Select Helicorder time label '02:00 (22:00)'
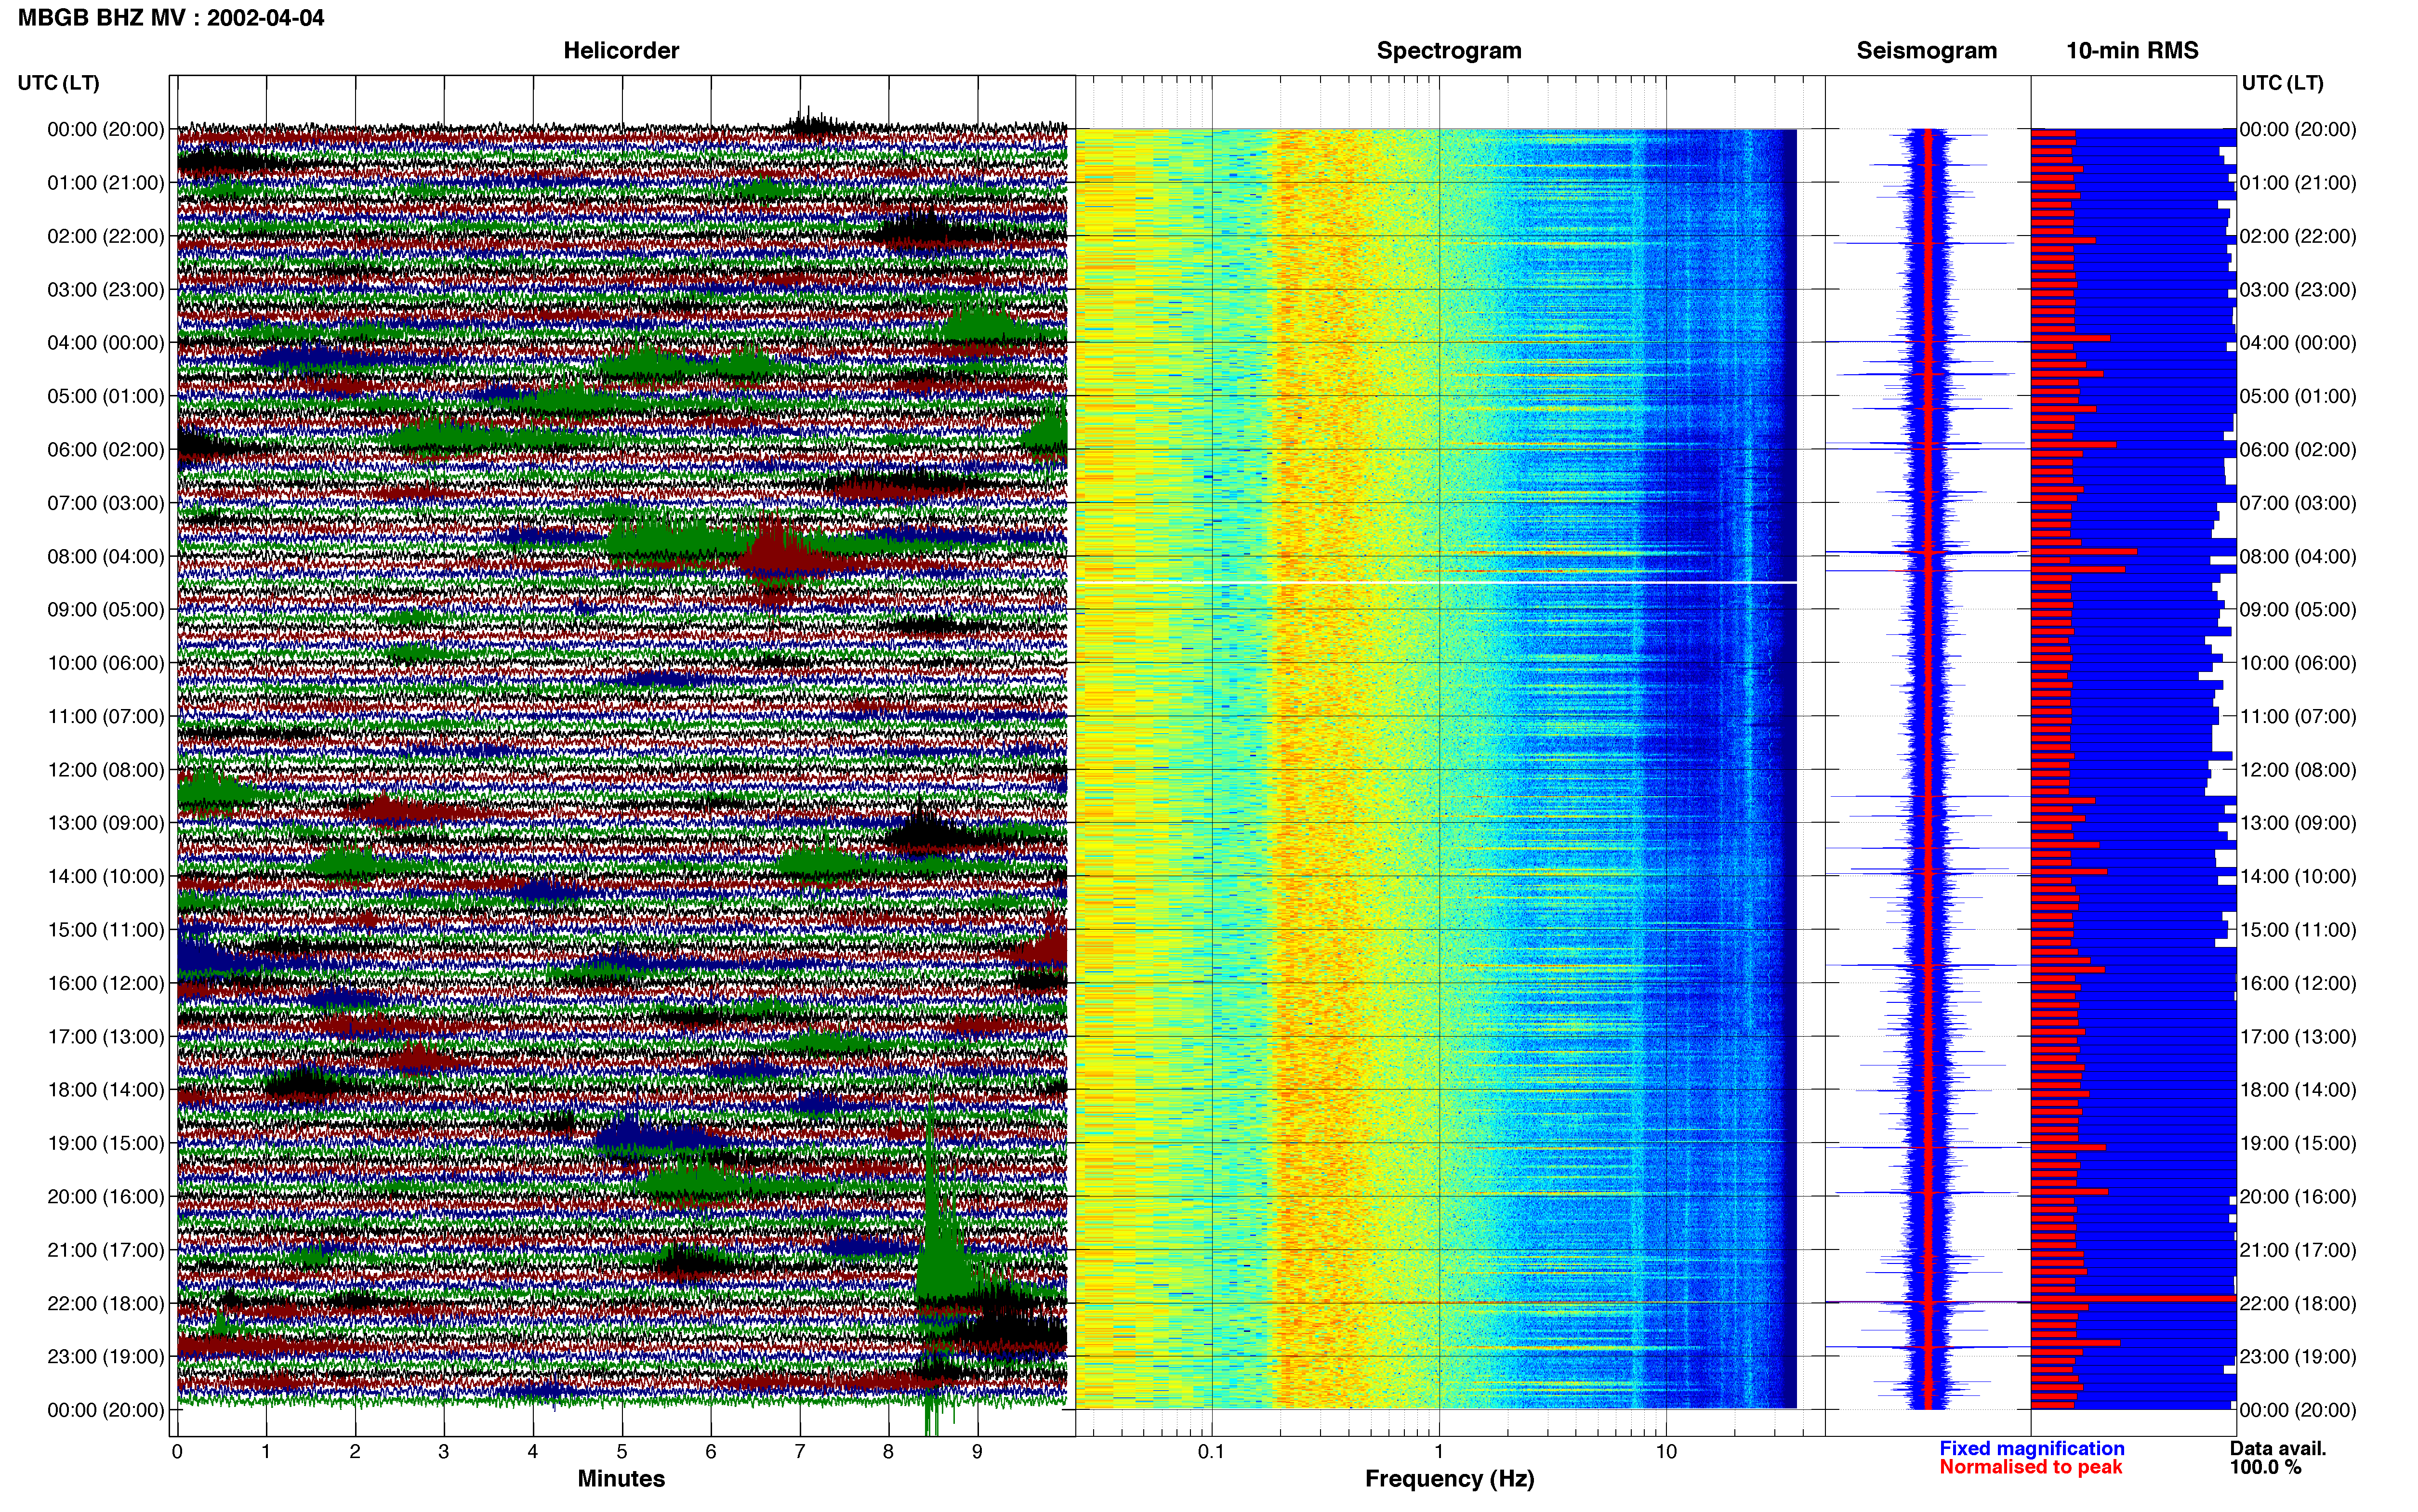 coord(106,236)
